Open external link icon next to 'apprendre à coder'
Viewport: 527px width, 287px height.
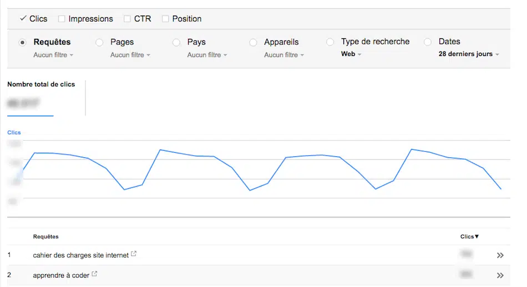[x=94, y=274]
